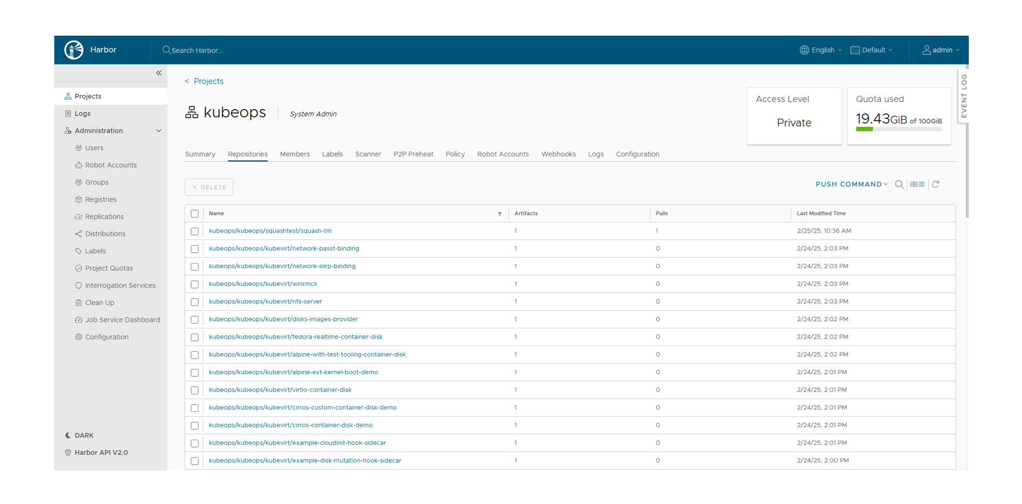Open the cirros-container-disk-demo repository link
This screenshot has width=1022, height=504.
tap(291, 425)
